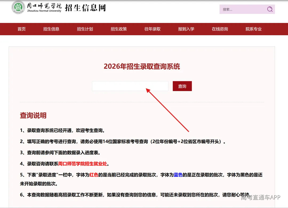
Task: Click the red word 红色 in item 5
Action: 94,175
